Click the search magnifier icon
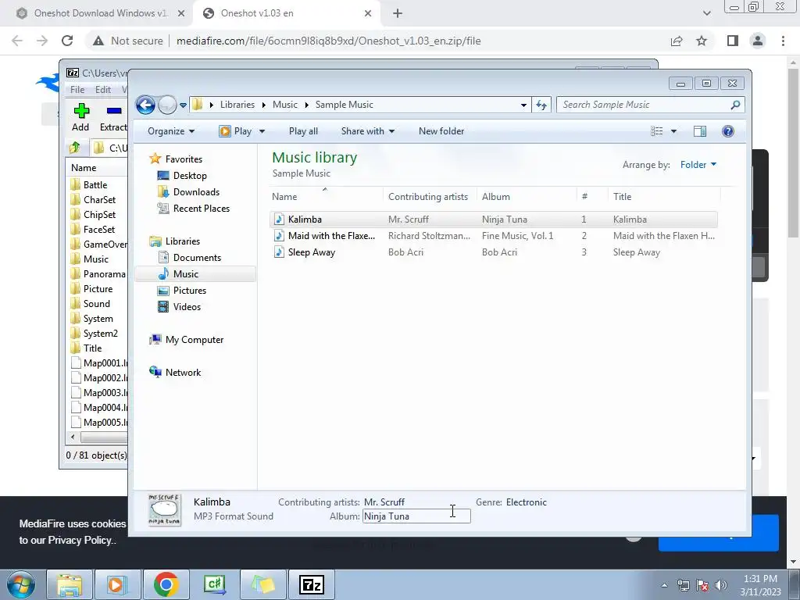The width and height of the screenshot is (800, 600). tap(735, 105)
